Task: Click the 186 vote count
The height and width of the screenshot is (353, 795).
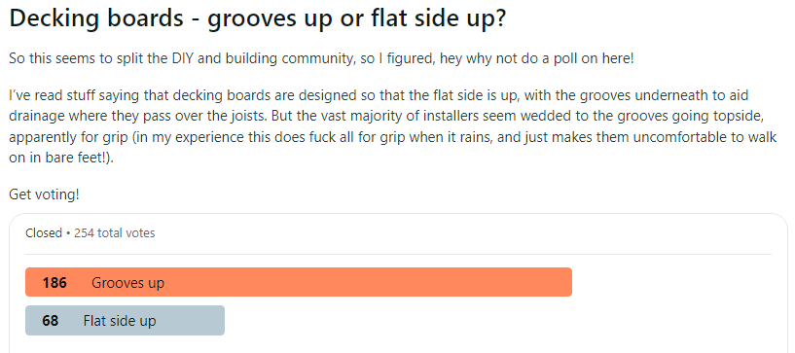Action: point(54,283)
